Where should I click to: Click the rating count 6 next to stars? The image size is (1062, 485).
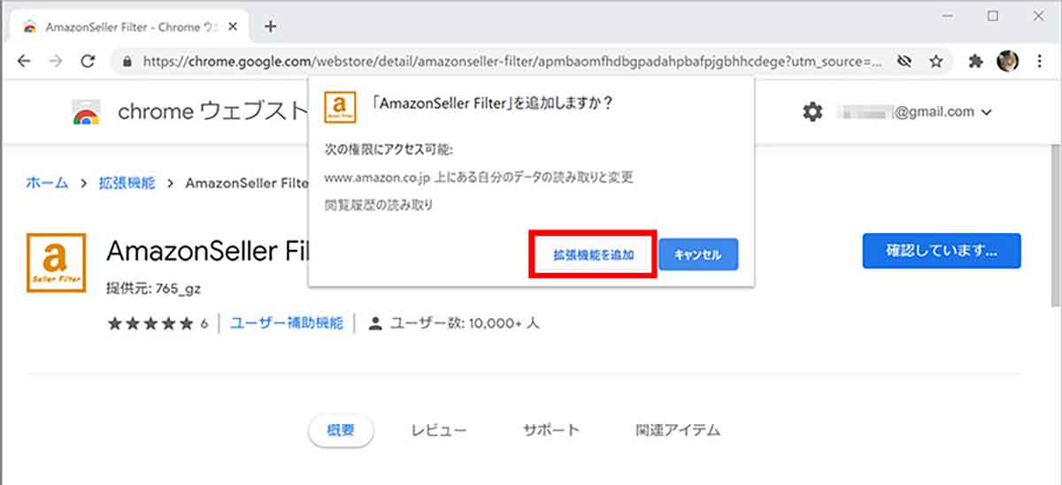204,323
